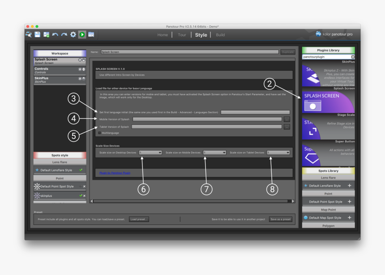
Task: Click blue star icon of Default Lensflare Style
Action: (37, 170)
